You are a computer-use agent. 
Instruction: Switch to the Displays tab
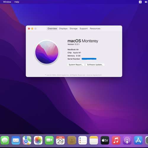tap(63, 28)
